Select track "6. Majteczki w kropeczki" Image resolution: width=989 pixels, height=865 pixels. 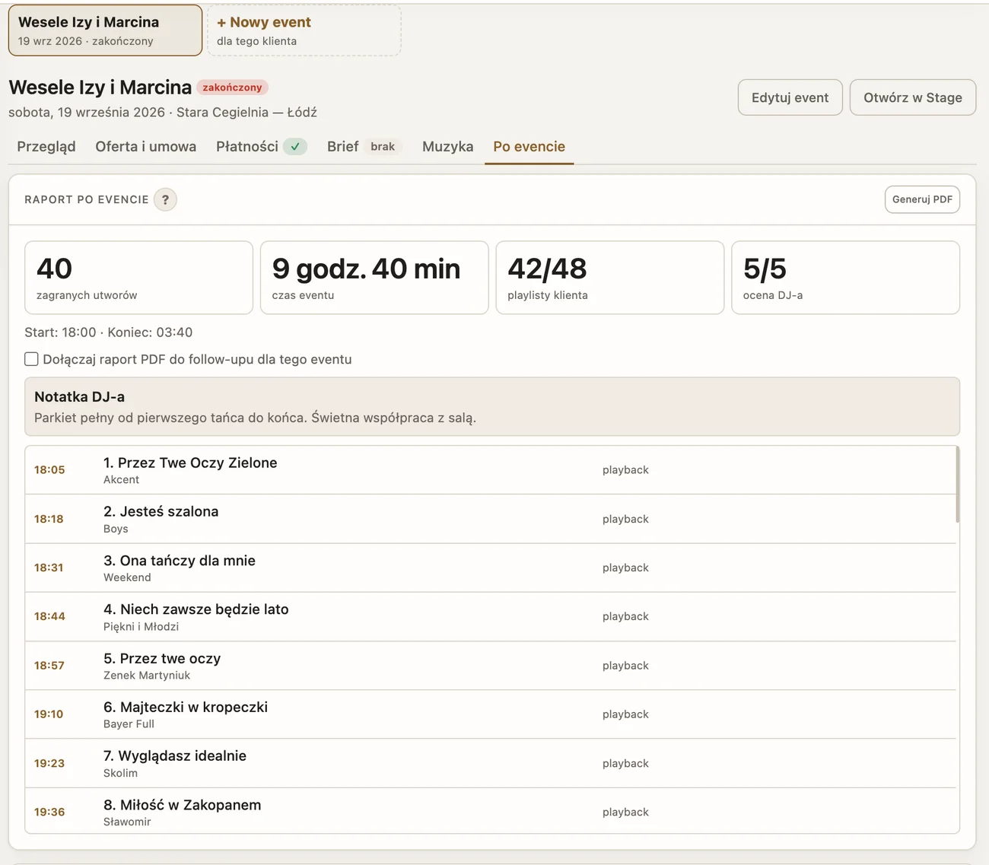click(x=491, y=714)
